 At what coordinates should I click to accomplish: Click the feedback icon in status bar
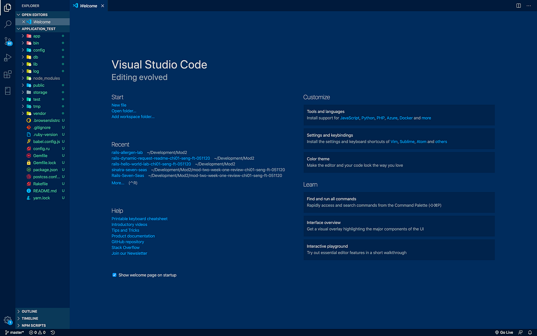(520, 332)
